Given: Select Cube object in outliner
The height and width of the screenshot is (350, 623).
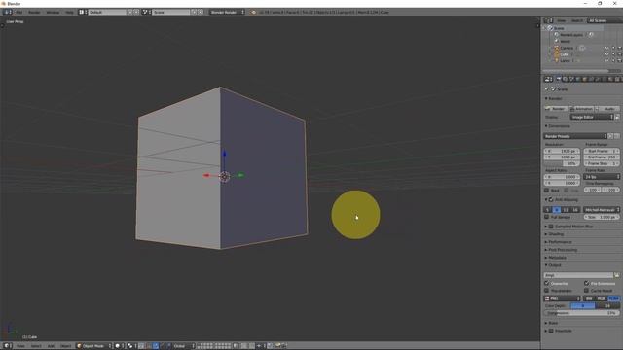Looking at the screenshot, I should 565,54.
